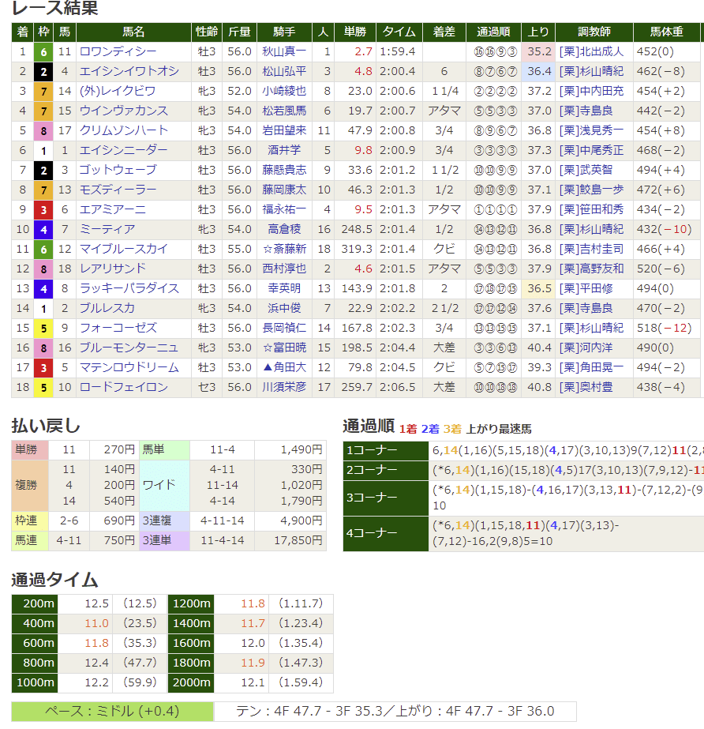Screen dimensions: 704x729
Task: Click the 調教師 column header
Action: click(594, 32)
